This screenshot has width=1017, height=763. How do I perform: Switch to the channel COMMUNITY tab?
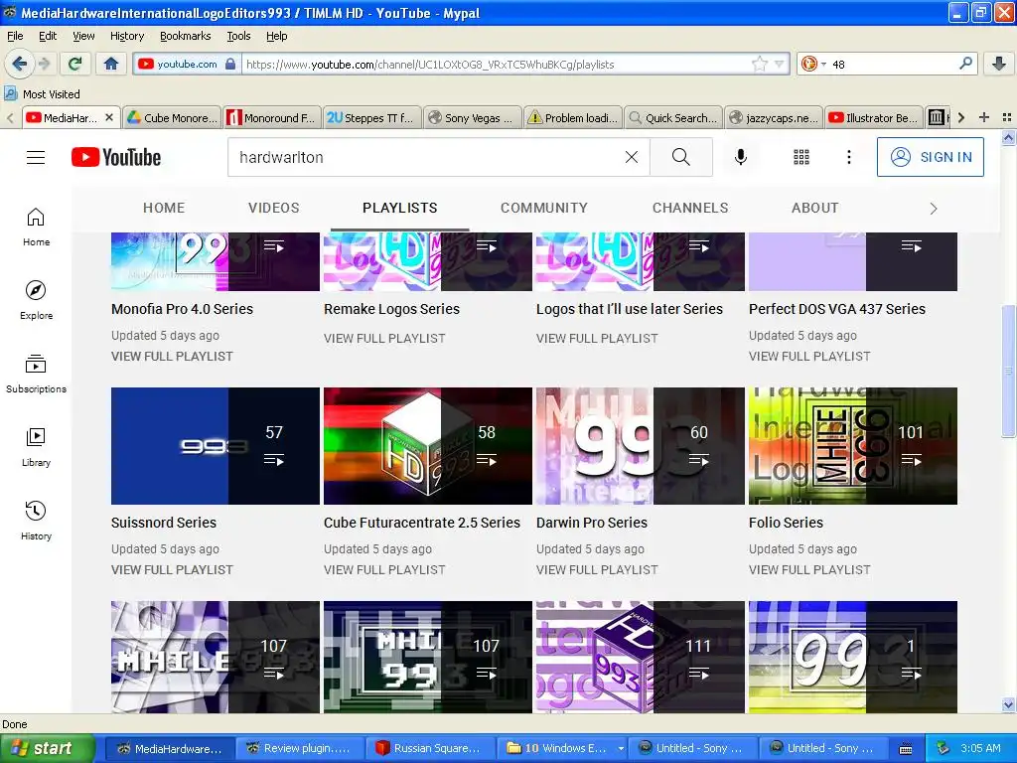[x=543, y=208]
